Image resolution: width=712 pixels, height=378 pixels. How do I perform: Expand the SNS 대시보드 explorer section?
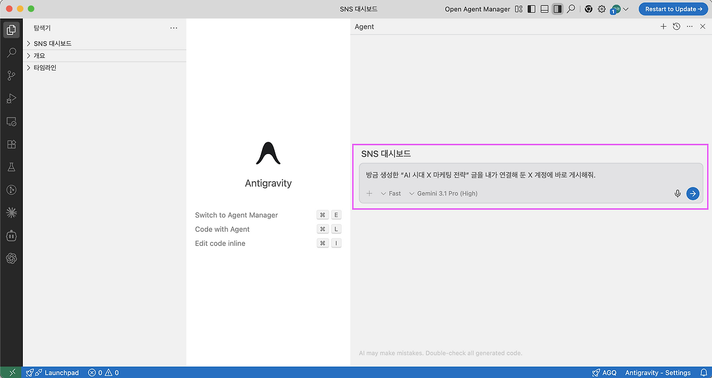click(105, 43)
